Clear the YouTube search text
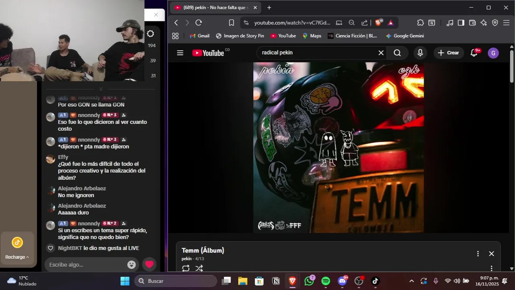 (381, 53)
